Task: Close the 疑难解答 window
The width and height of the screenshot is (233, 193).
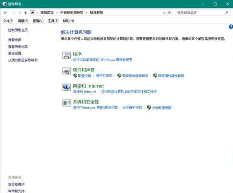Action: [227, 4]
